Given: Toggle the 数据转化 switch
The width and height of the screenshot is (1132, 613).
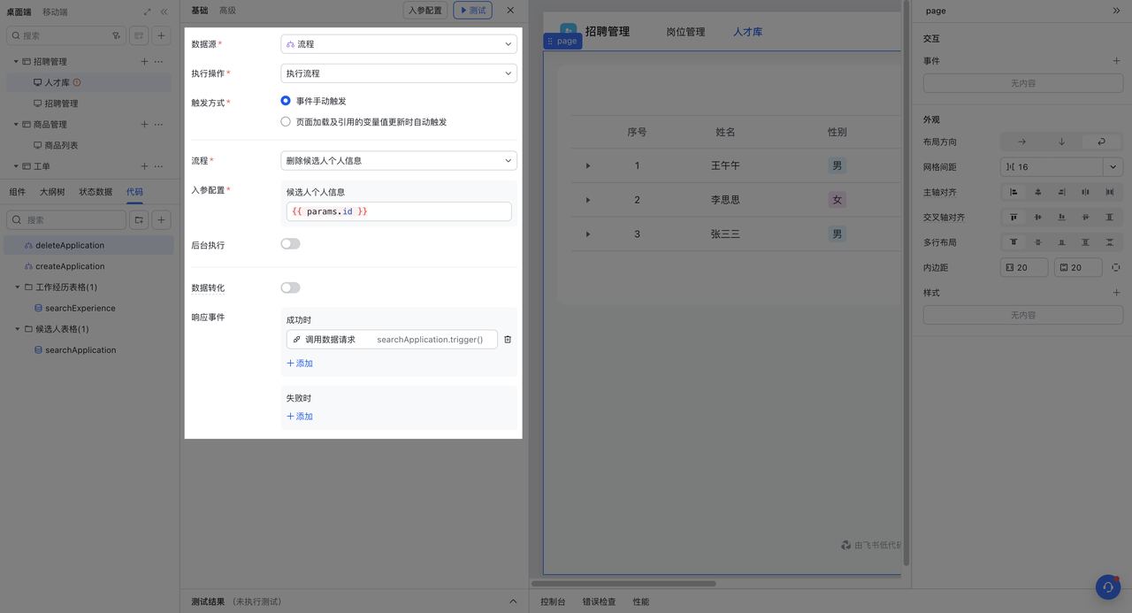Looking at the screenshot, I should coord(290,287).
